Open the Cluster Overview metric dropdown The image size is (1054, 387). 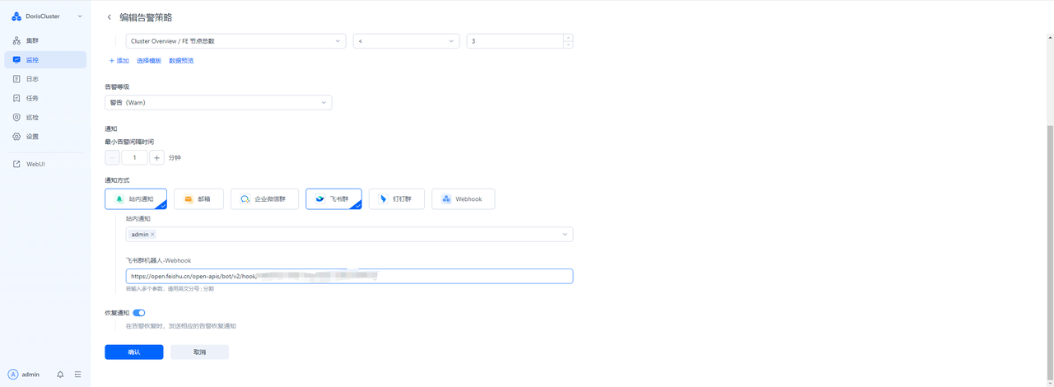tap(236, 41)
